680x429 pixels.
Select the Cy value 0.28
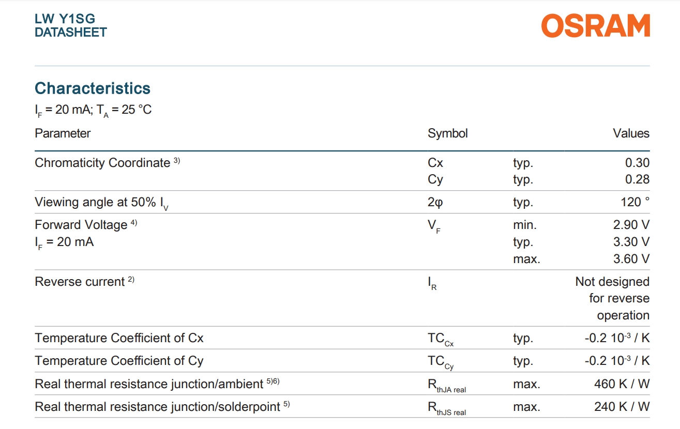click(x=637, y=180)
